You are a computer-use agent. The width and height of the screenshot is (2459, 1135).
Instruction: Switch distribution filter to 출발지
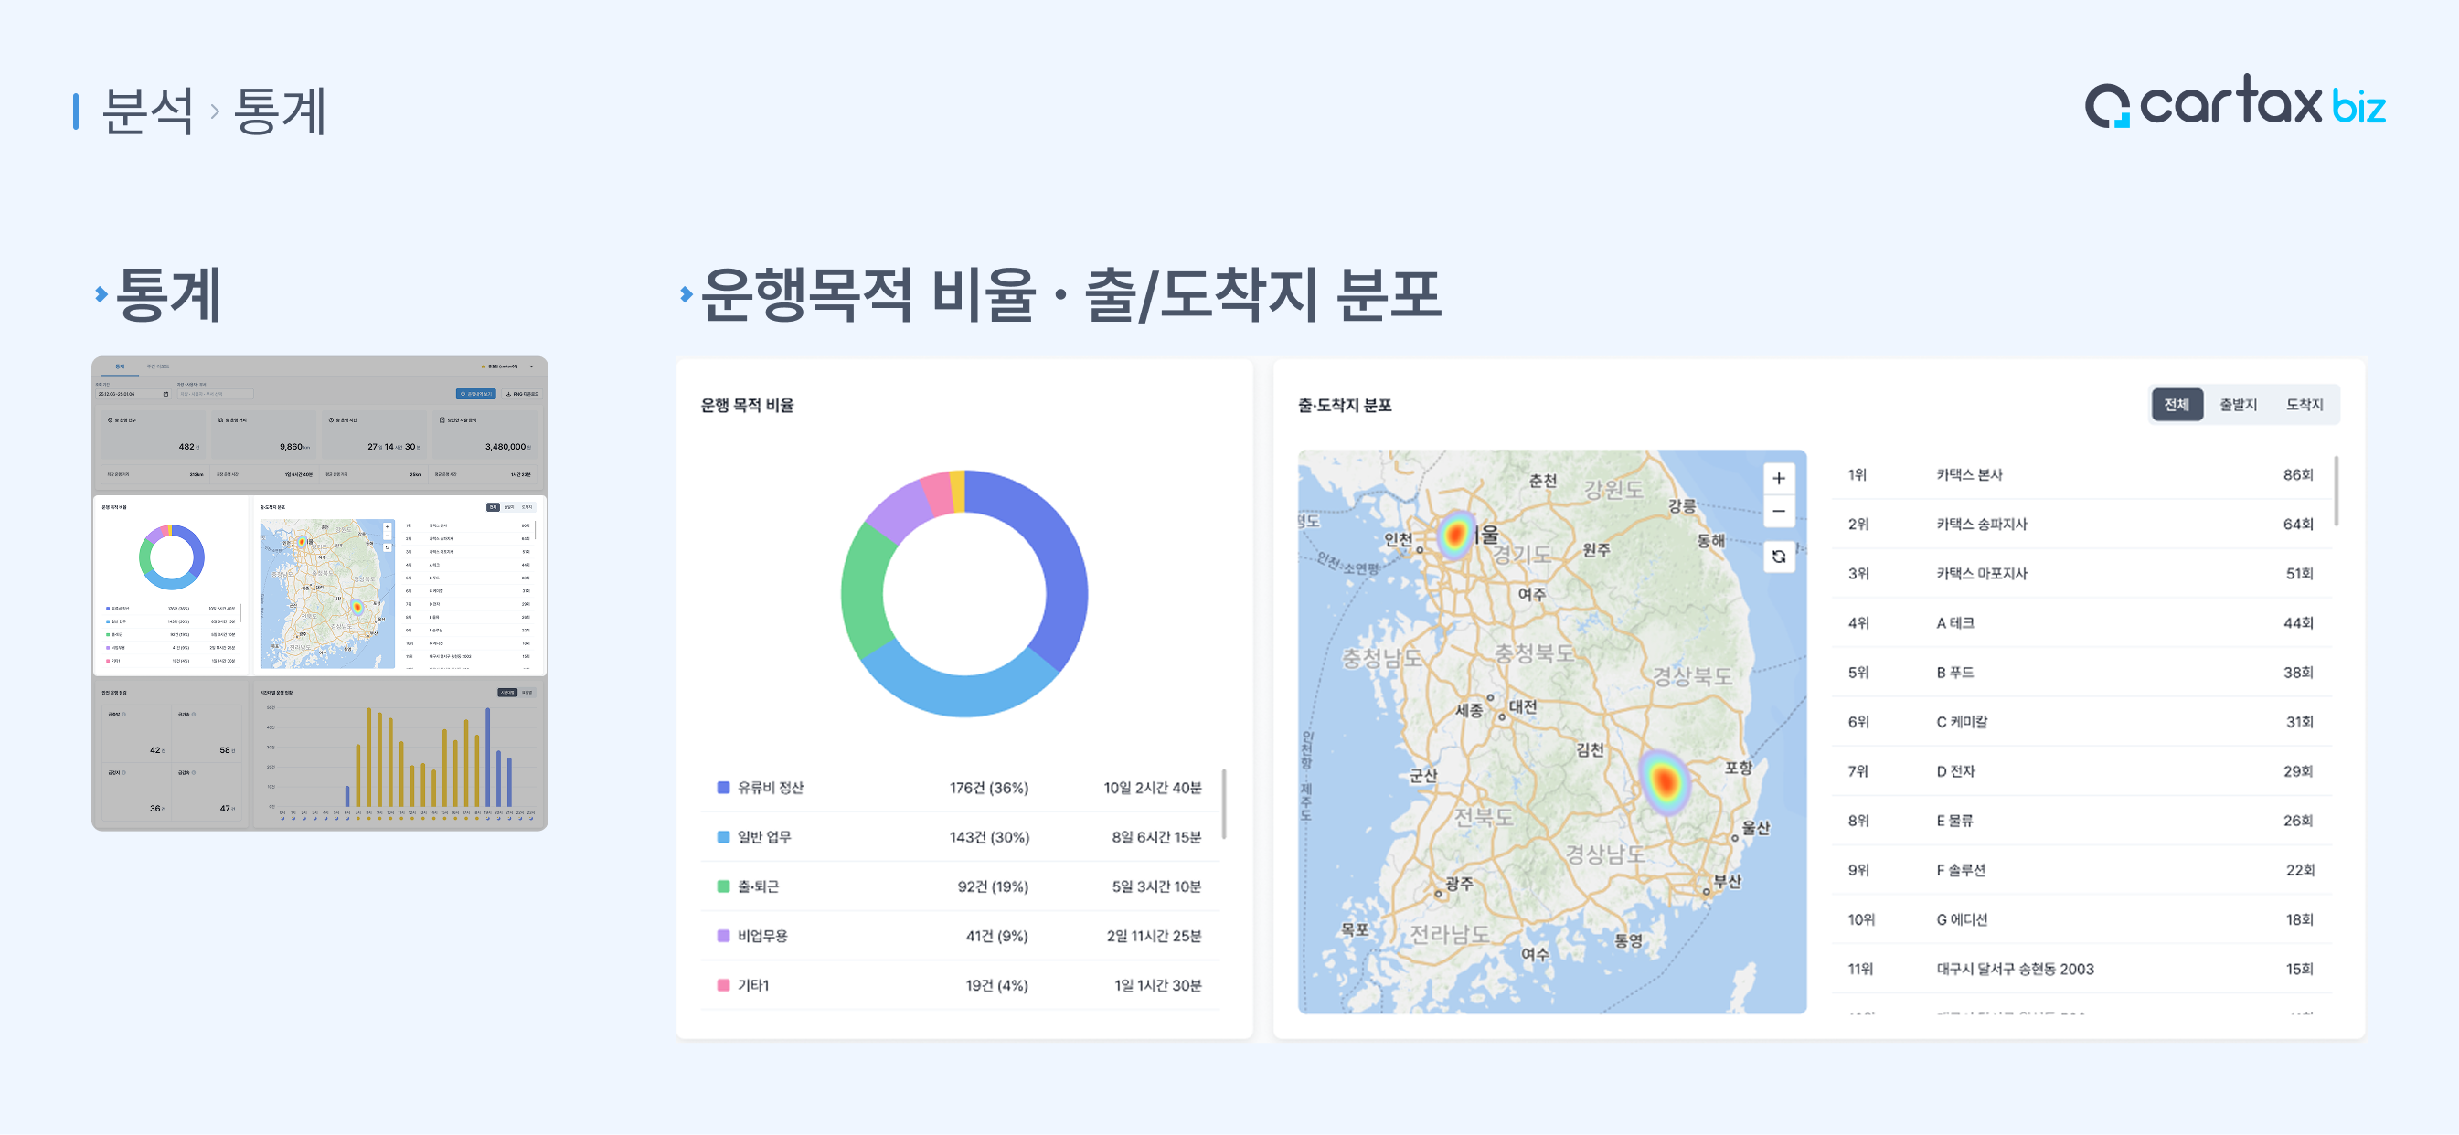click(2238, 405)
